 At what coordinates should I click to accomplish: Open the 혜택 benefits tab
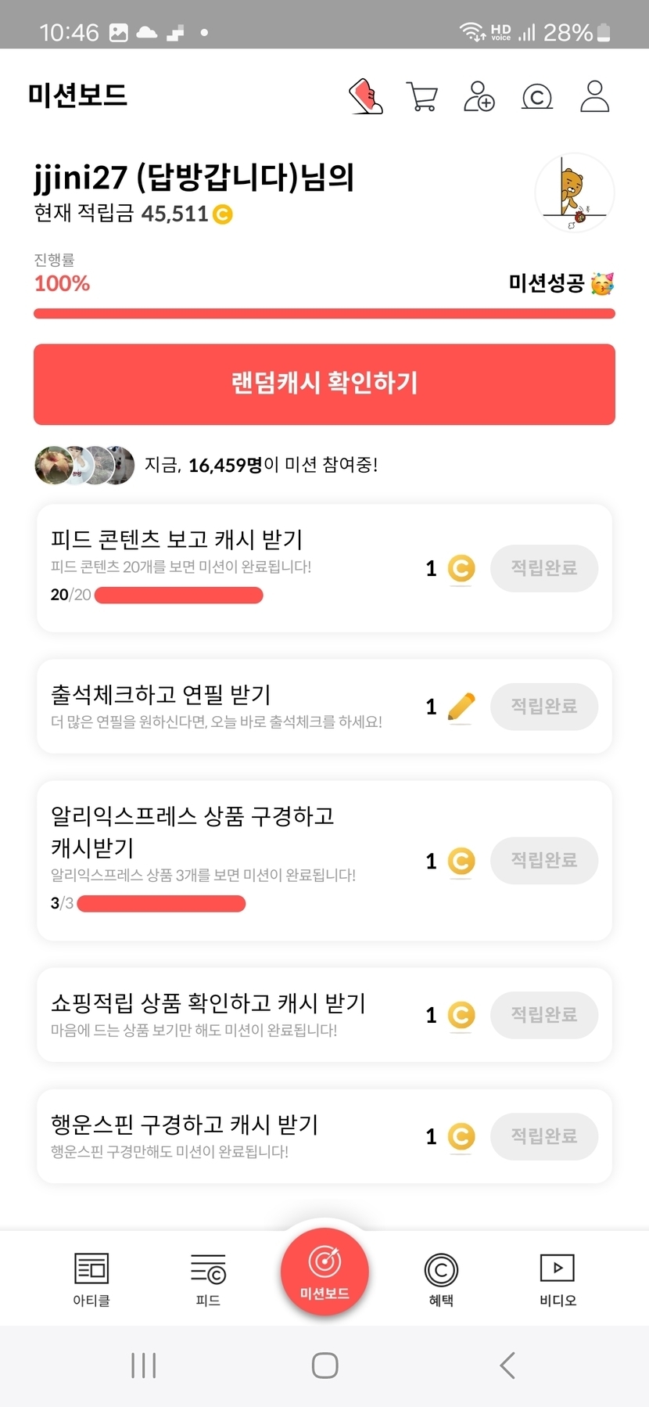pos(441,1279)
